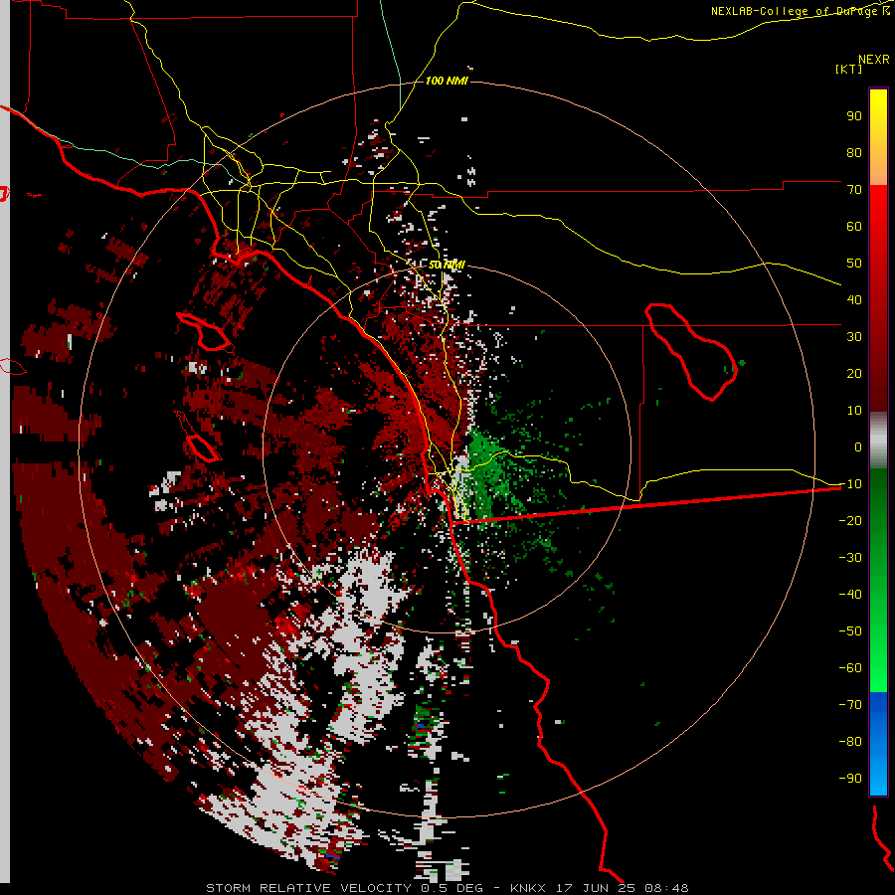Click the 20 value on the velocity scale
Viewport: 895px width, 895px height.
(854, 373)
